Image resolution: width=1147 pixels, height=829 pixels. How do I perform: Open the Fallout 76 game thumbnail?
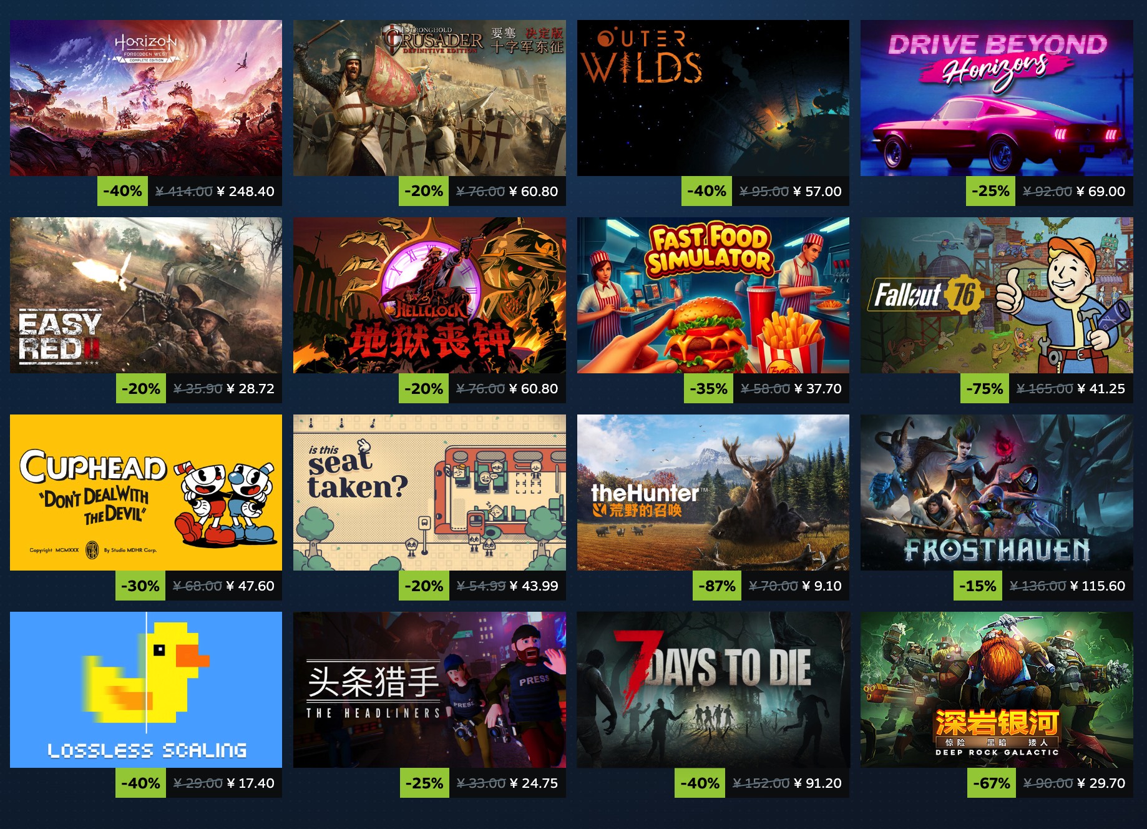tap(997, 295)
